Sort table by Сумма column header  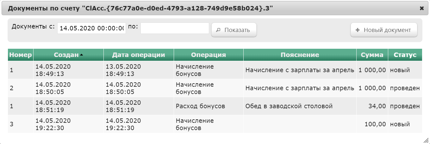(372, 55)
